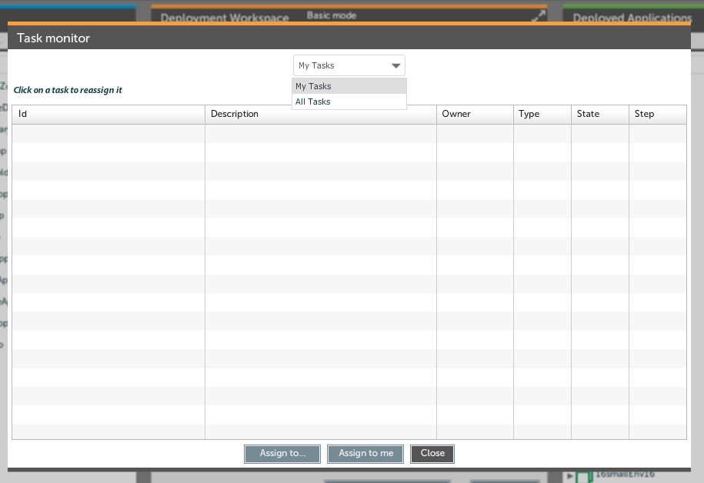The height and width of the screenshot is (483, 704).
Task: Sort the table by Id column header
Action: 108,114
